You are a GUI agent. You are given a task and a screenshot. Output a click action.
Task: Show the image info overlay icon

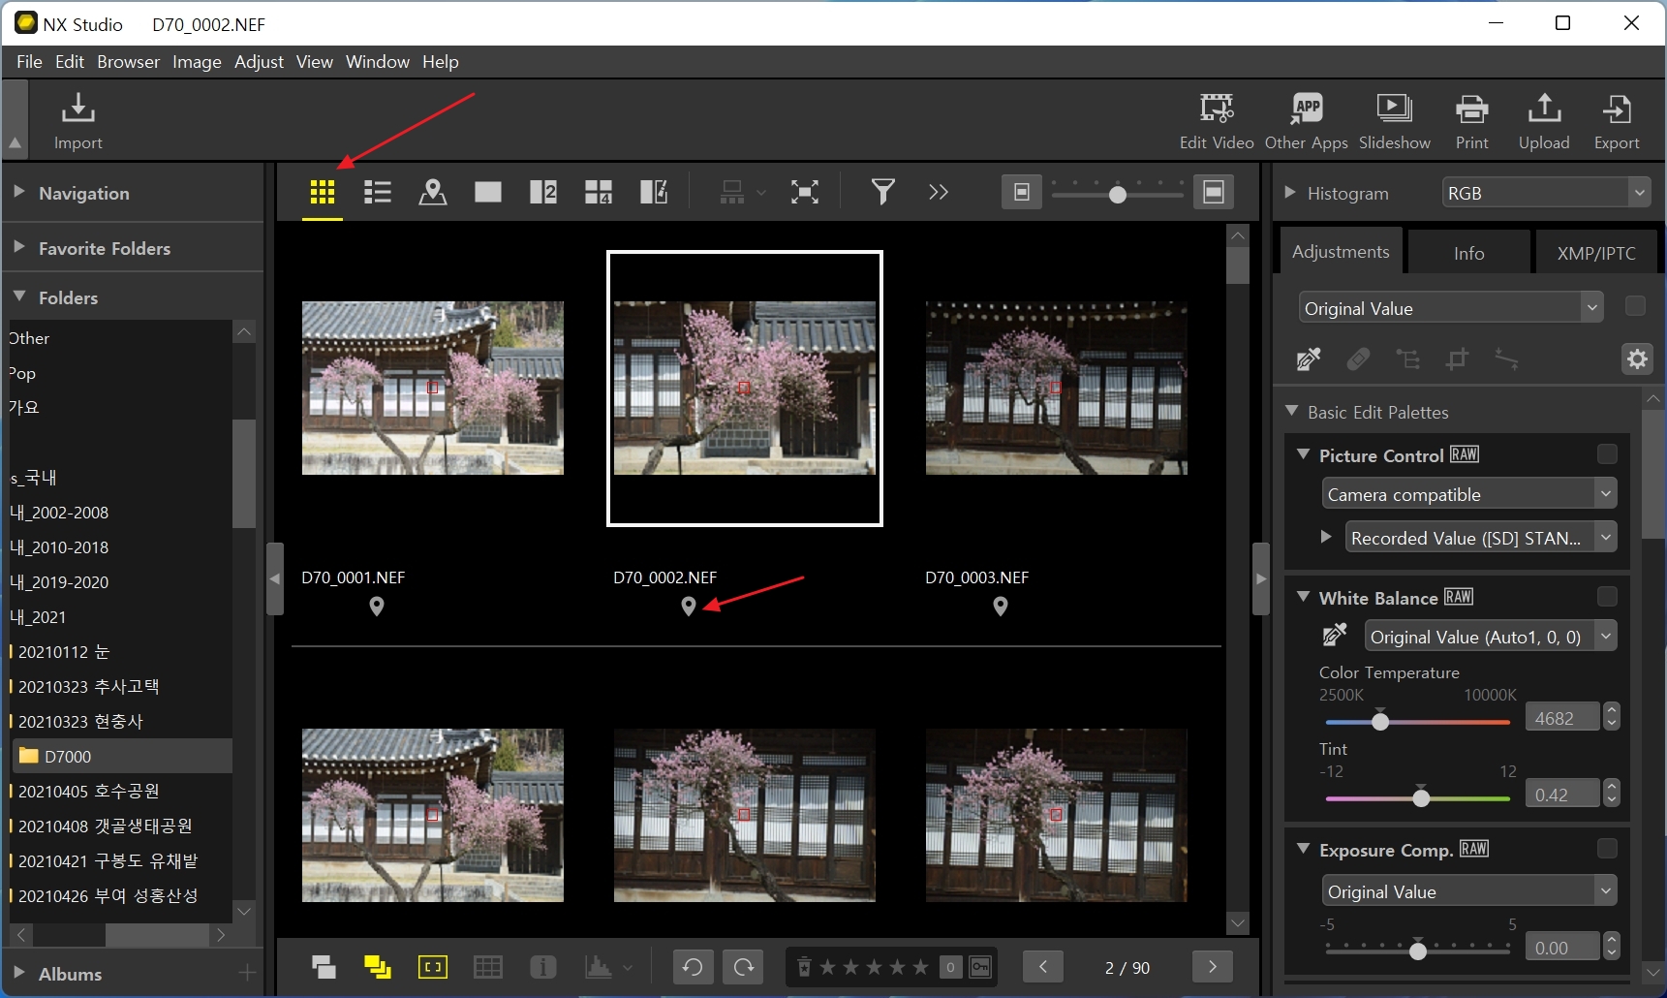542,967
